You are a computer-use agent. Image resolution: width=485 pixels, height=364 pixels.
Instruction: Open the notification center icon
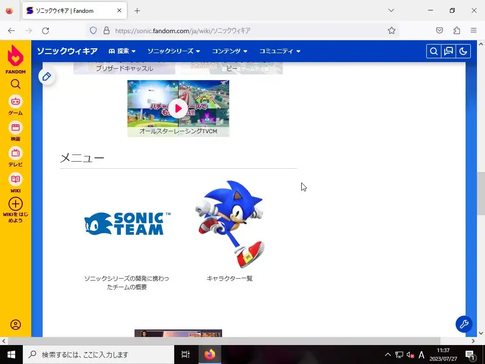click(470, 355)
